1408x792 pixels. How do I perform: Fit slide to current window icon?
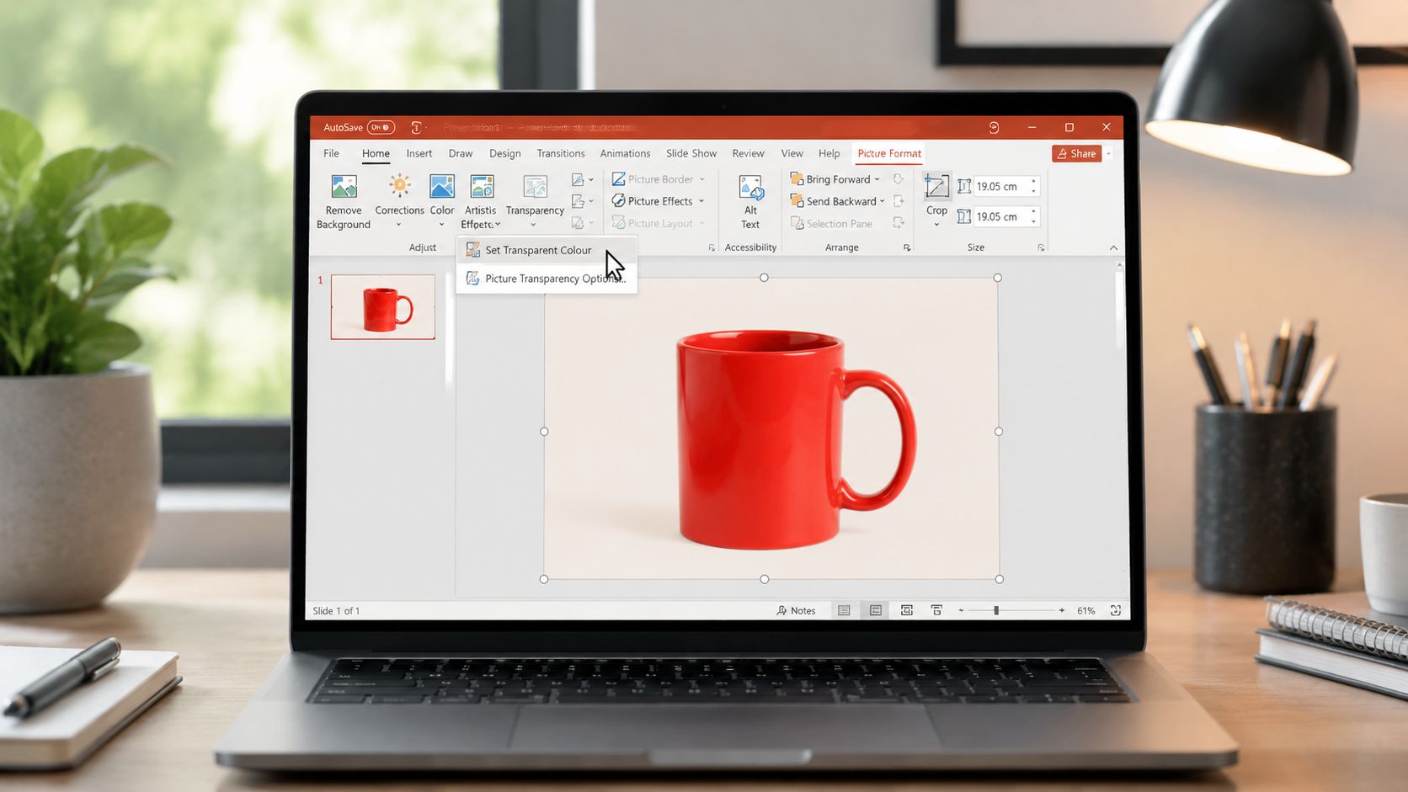[1116, 610]
